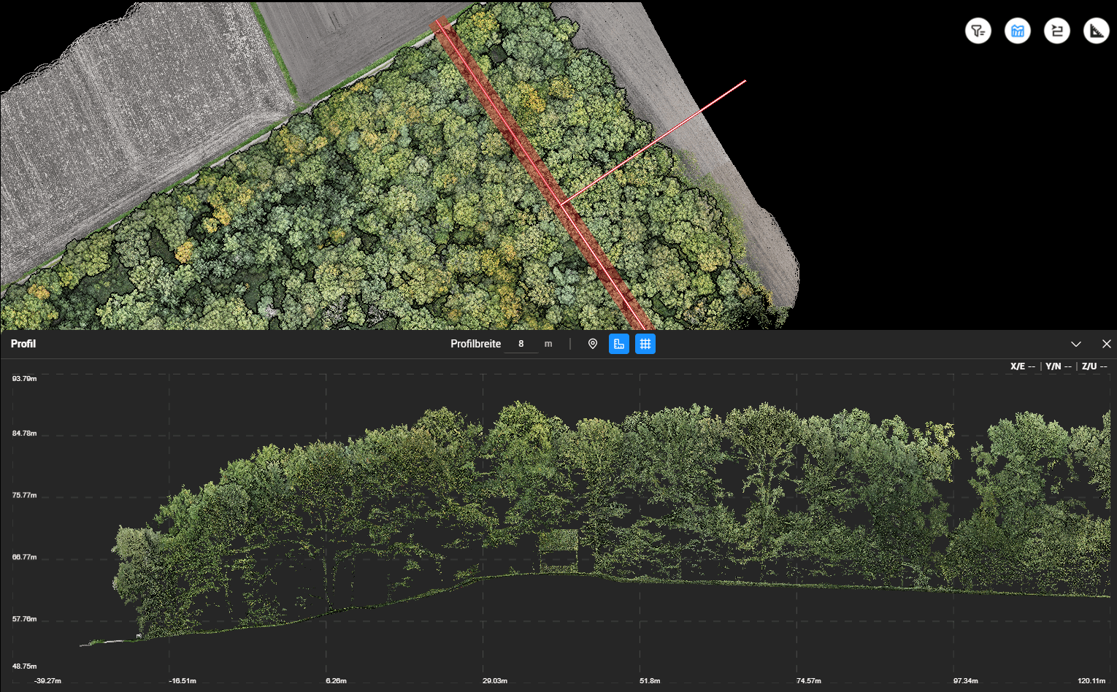Click the 74.57m distance axis label

[x=809, y=681]
